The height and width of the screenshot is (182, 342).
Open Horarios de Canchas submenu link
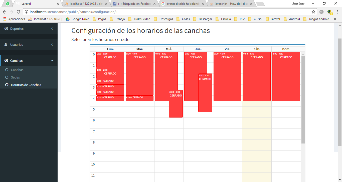tap(26, 85)
